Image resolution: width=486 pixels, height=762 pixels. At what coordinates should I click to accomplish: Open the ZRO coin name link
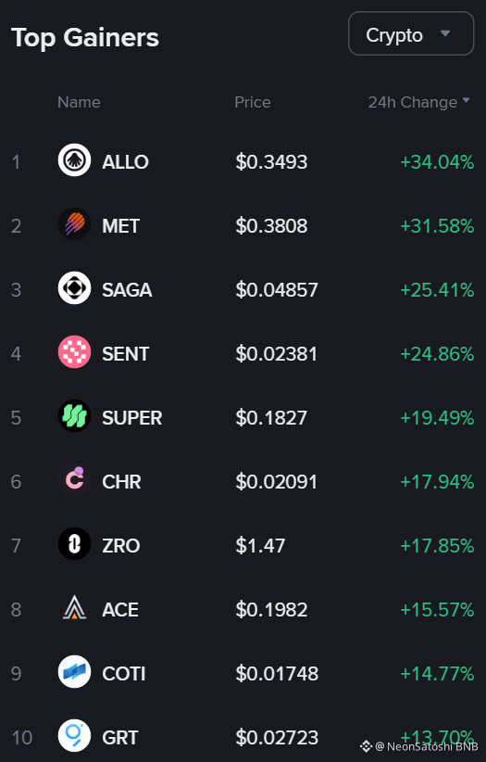pyautogui.click(x=121, y=545)
